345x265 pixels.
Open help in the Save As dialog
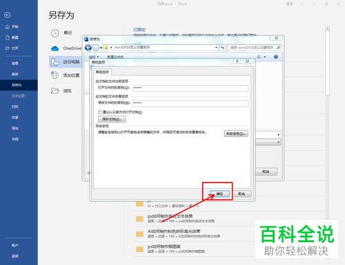pos(276,57)
